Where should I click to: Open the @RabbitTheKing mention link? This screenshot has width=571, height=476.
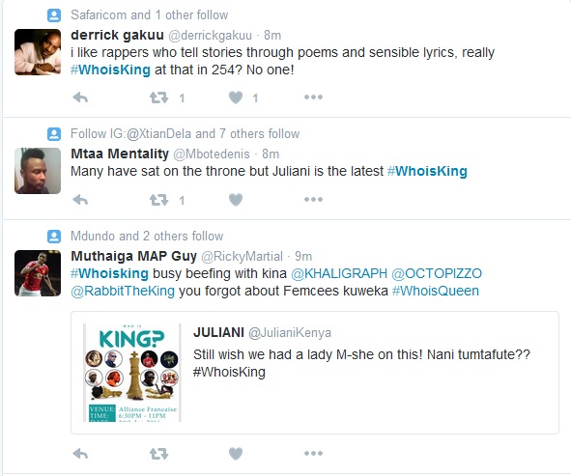point(123,292)
